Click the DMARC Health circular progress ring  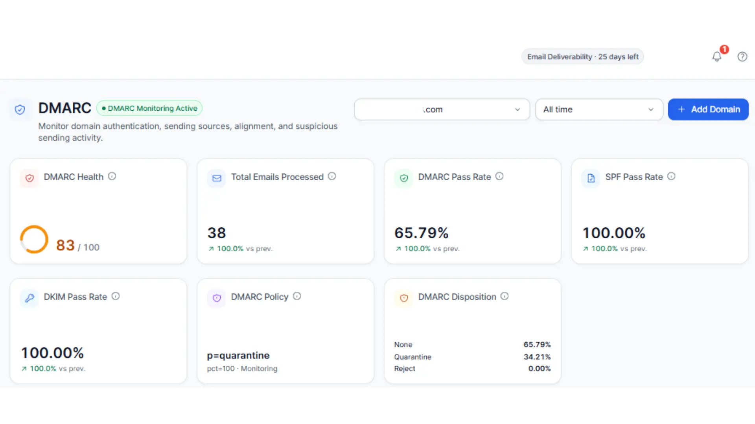(x=34, y=239)
